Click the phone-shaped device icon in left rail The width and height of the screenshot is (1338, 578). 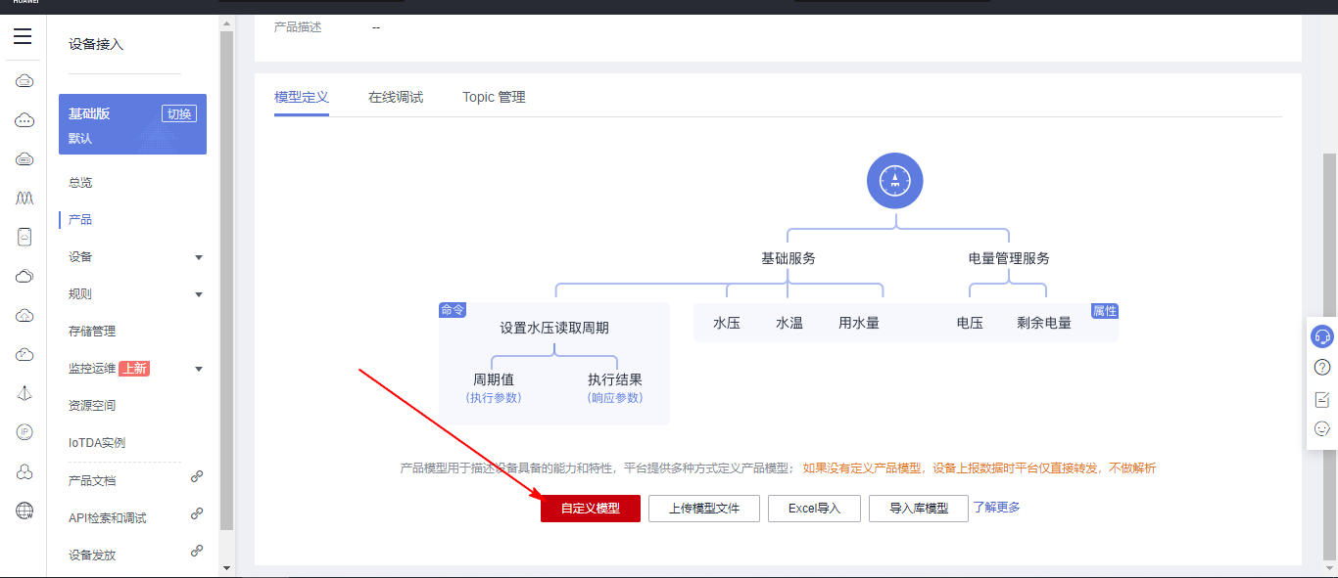tap(24, 237)
